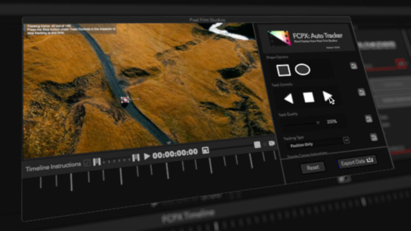
Task: Toggle the Timeline Instructions checkbox
Action: tap(87, 163)
